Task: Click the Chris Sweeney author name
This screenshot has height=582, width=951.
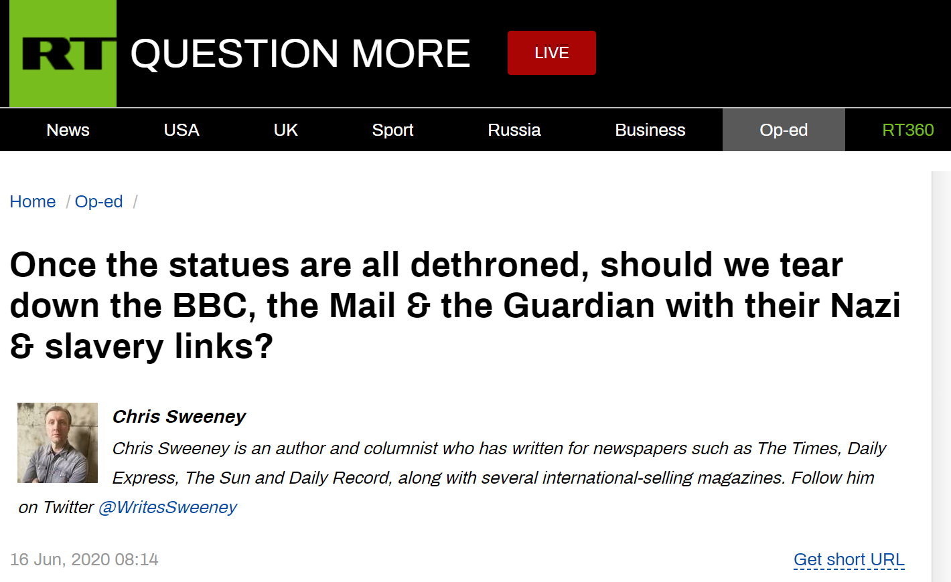Action: click(x=179, y=416)
